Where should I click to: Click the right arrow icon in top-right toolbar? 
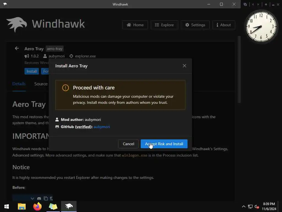(x=258, y=4)
